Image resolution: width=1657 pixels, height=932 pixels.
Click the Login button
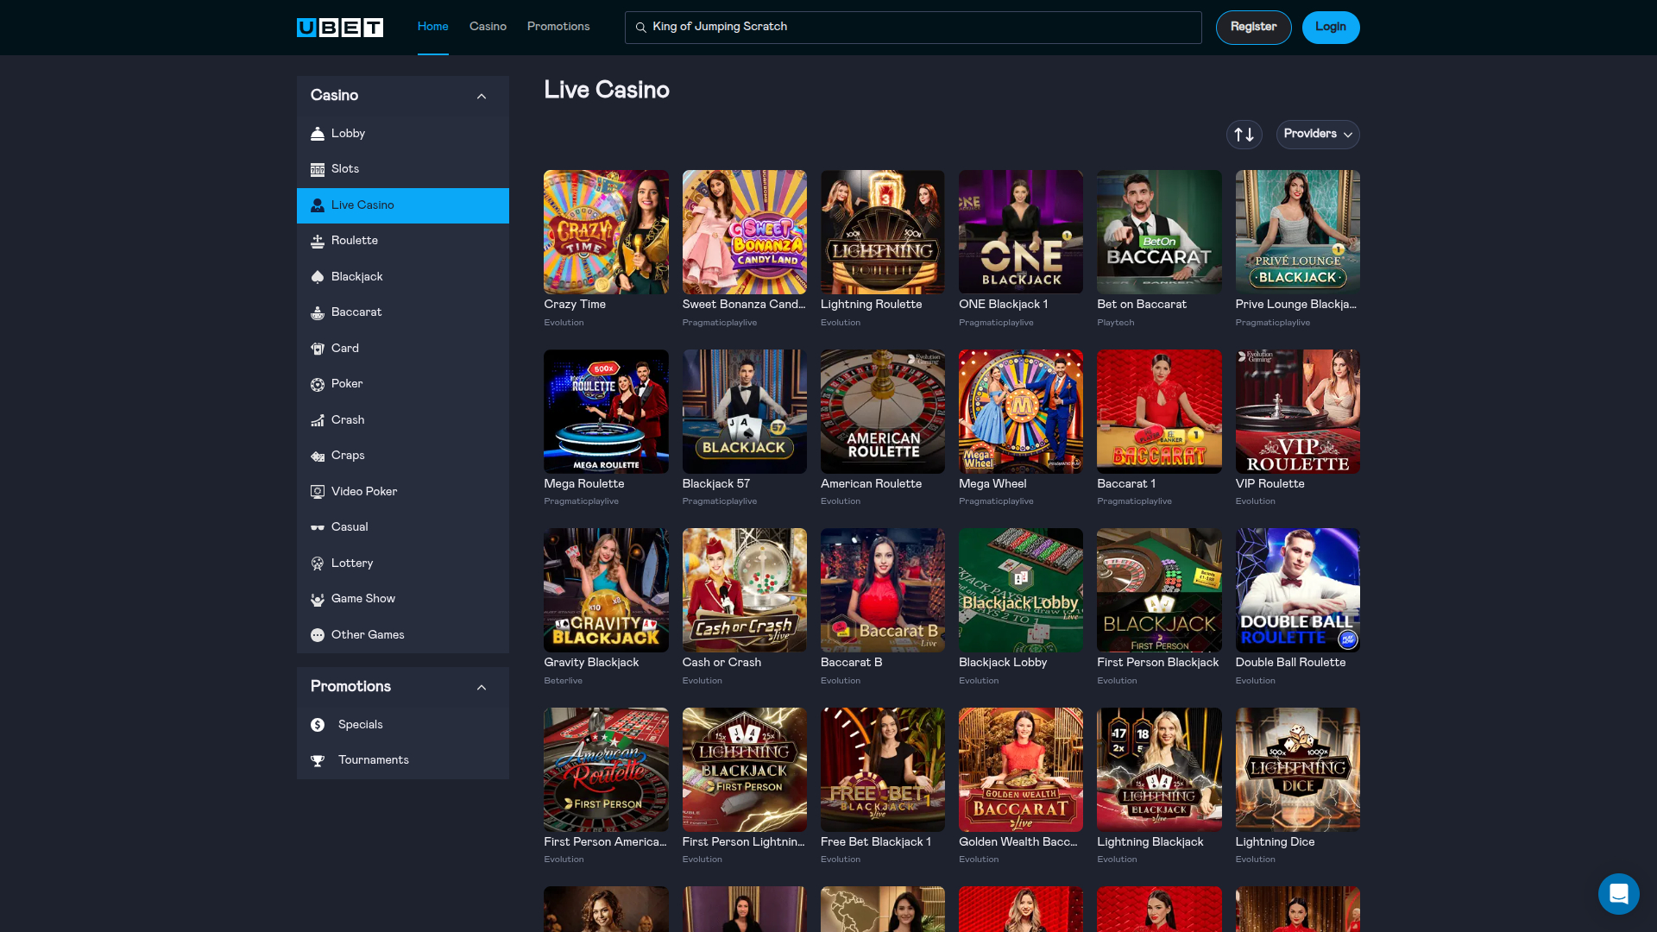pos(1330,28)
